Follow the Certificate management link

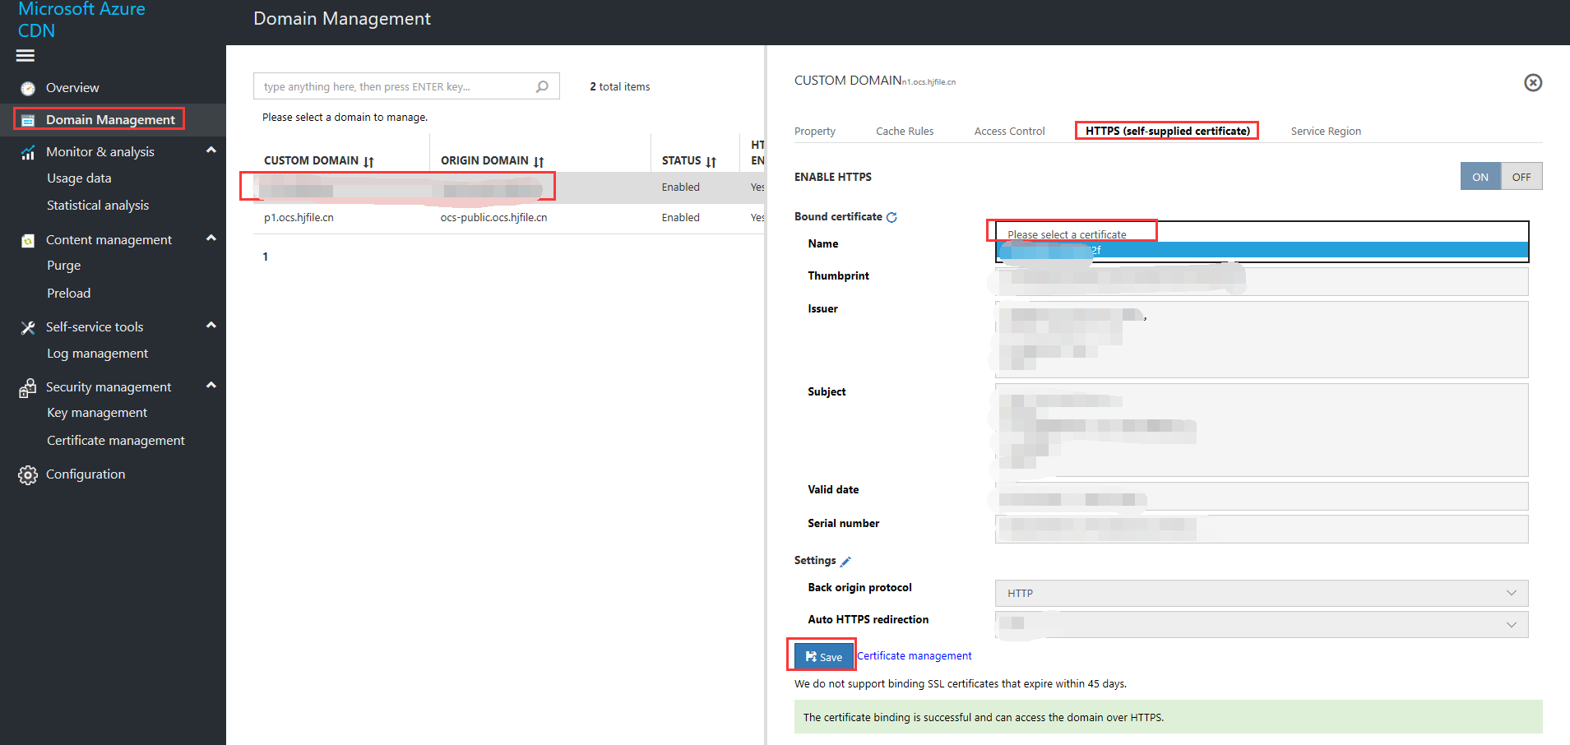[x=915, y=656]
